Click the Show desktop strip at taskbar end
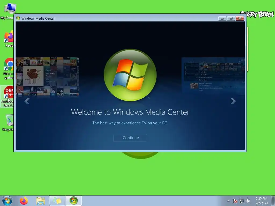 click(273, 201)
